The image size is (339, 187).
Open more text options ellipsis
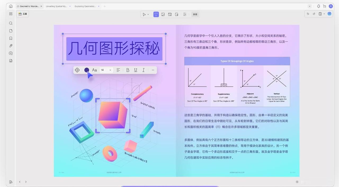coord(153,70)
